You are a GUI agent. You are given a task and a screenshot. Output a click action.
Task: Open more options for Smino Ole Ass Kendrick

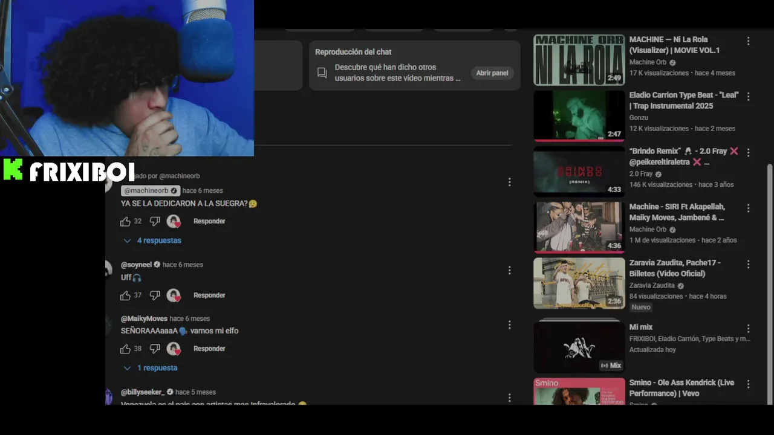pyautogui.click(x=748, y=384)
